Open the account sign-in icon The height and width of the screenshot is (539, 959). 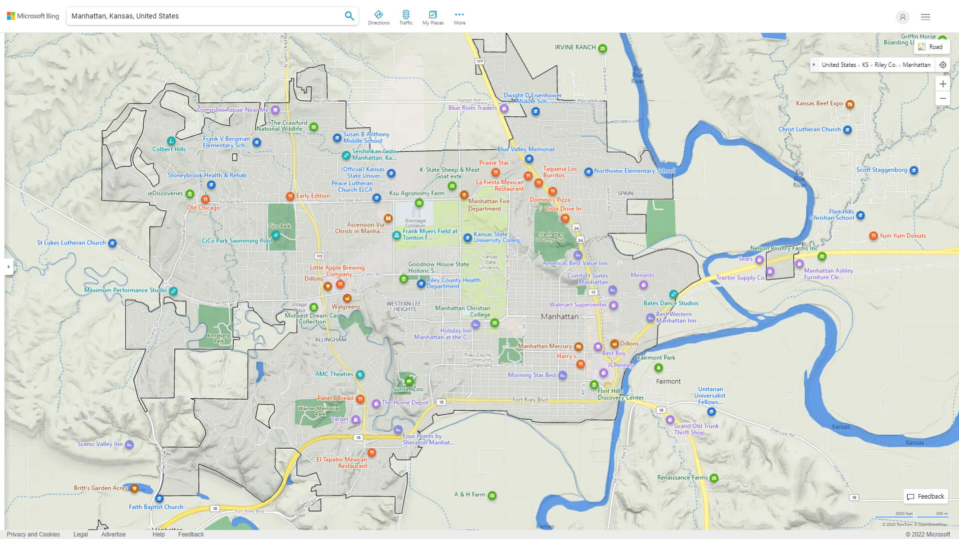[x=903, y=17]
